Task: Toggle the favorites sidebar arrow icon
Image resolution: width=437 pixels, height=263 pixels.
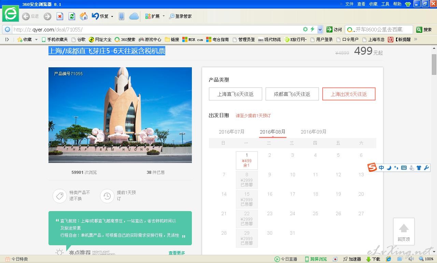Action: coord(7,40)
